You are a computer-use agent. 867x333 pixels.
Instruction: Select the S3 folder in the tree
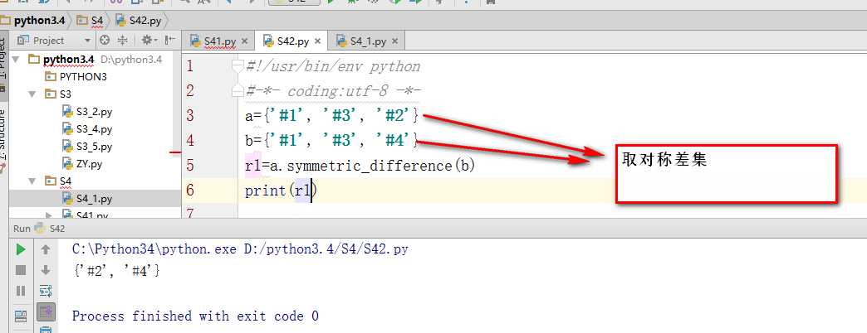point(58,94)
